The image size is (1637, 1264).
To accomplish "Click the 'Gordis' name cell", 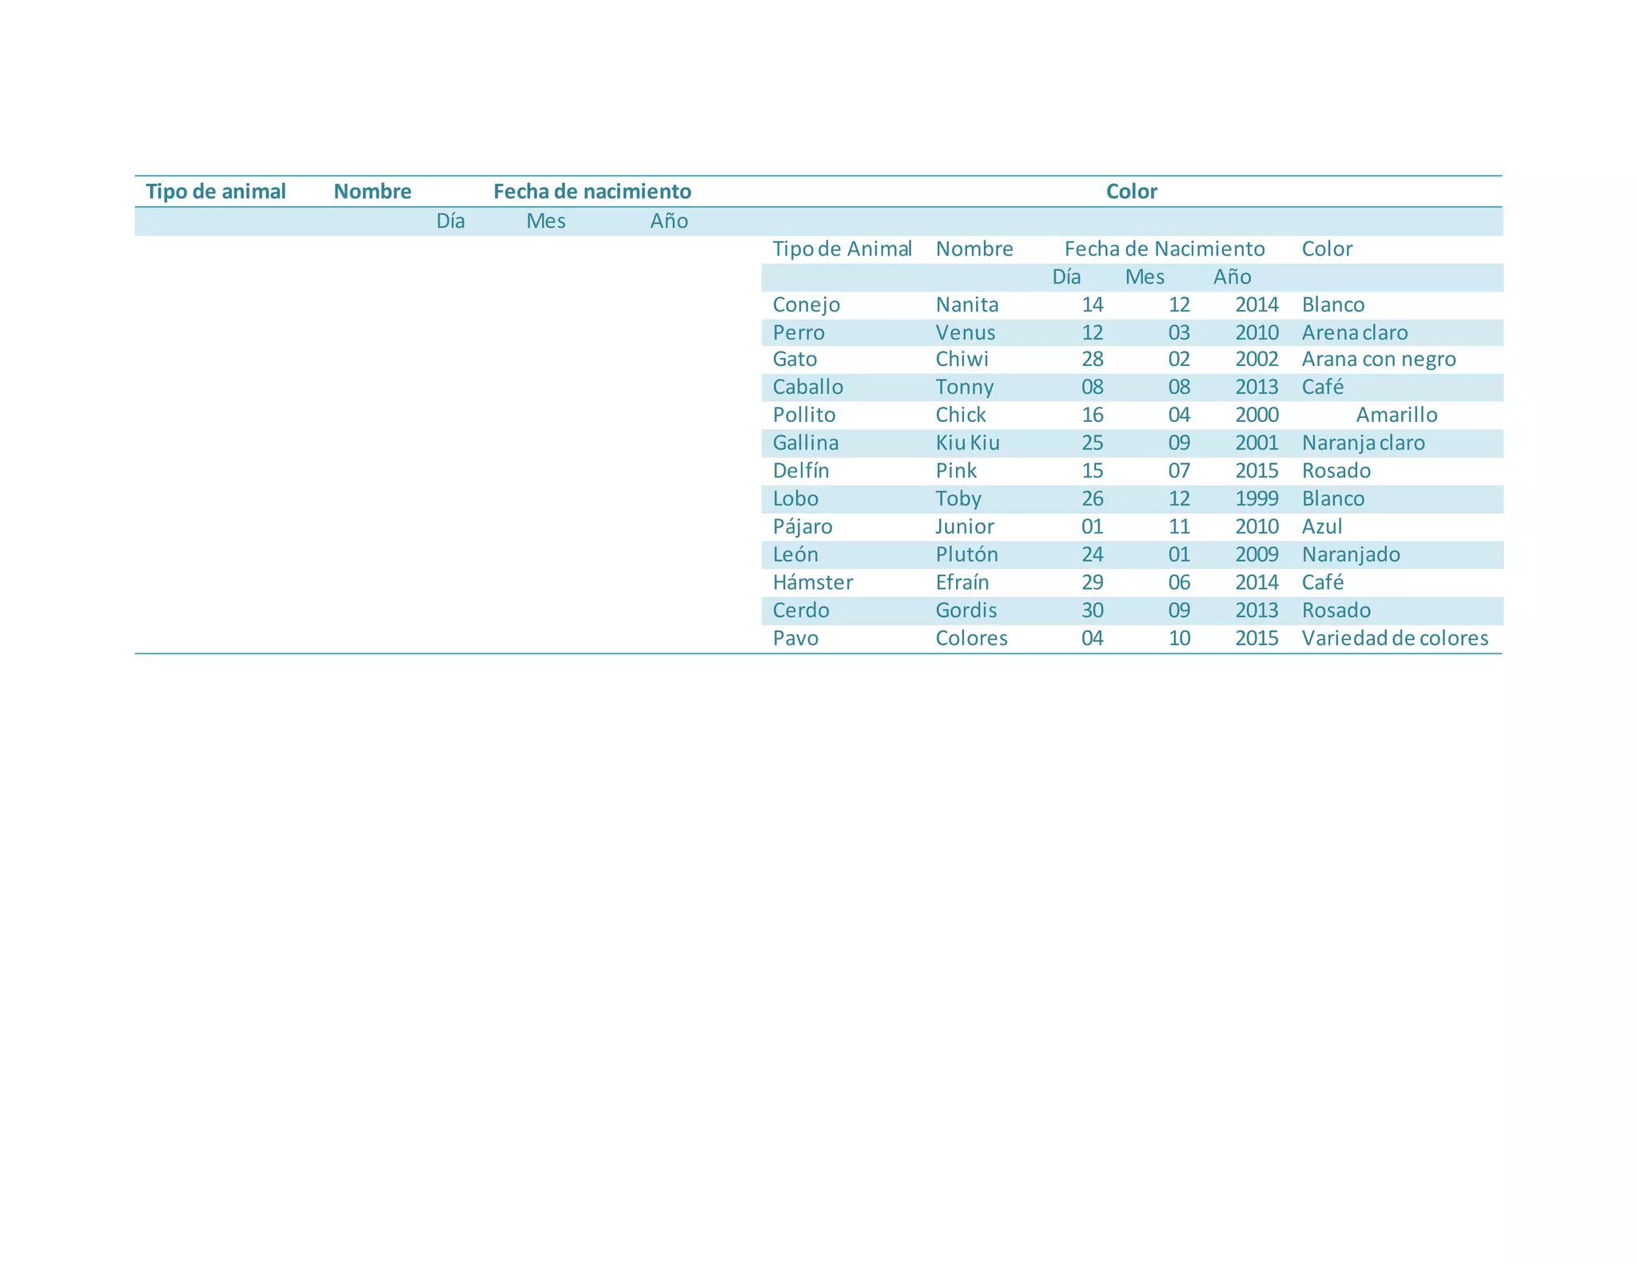I will tap(966, 610).
